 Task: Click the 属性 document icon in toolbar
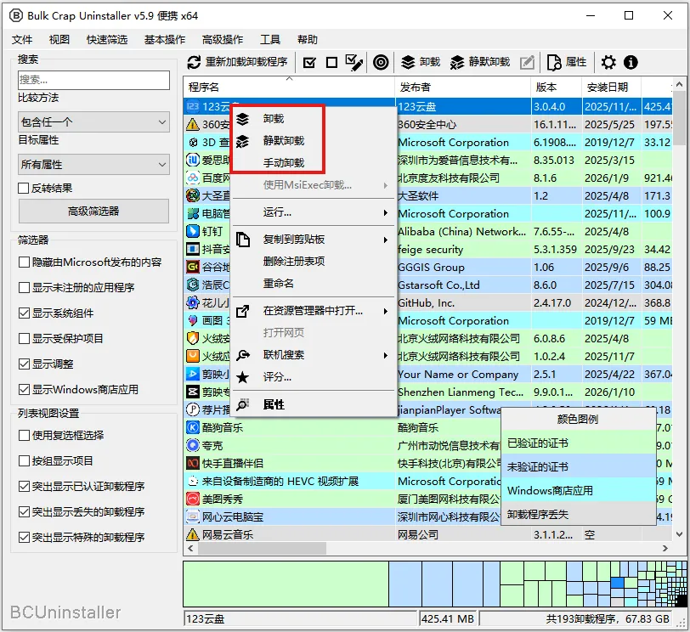click(x=553, y=63)
